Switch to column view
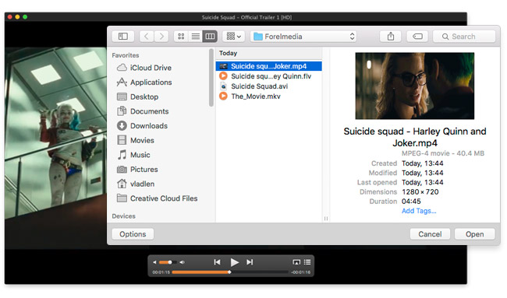Screen dimensions: 507x298 [x=210, y=37]
